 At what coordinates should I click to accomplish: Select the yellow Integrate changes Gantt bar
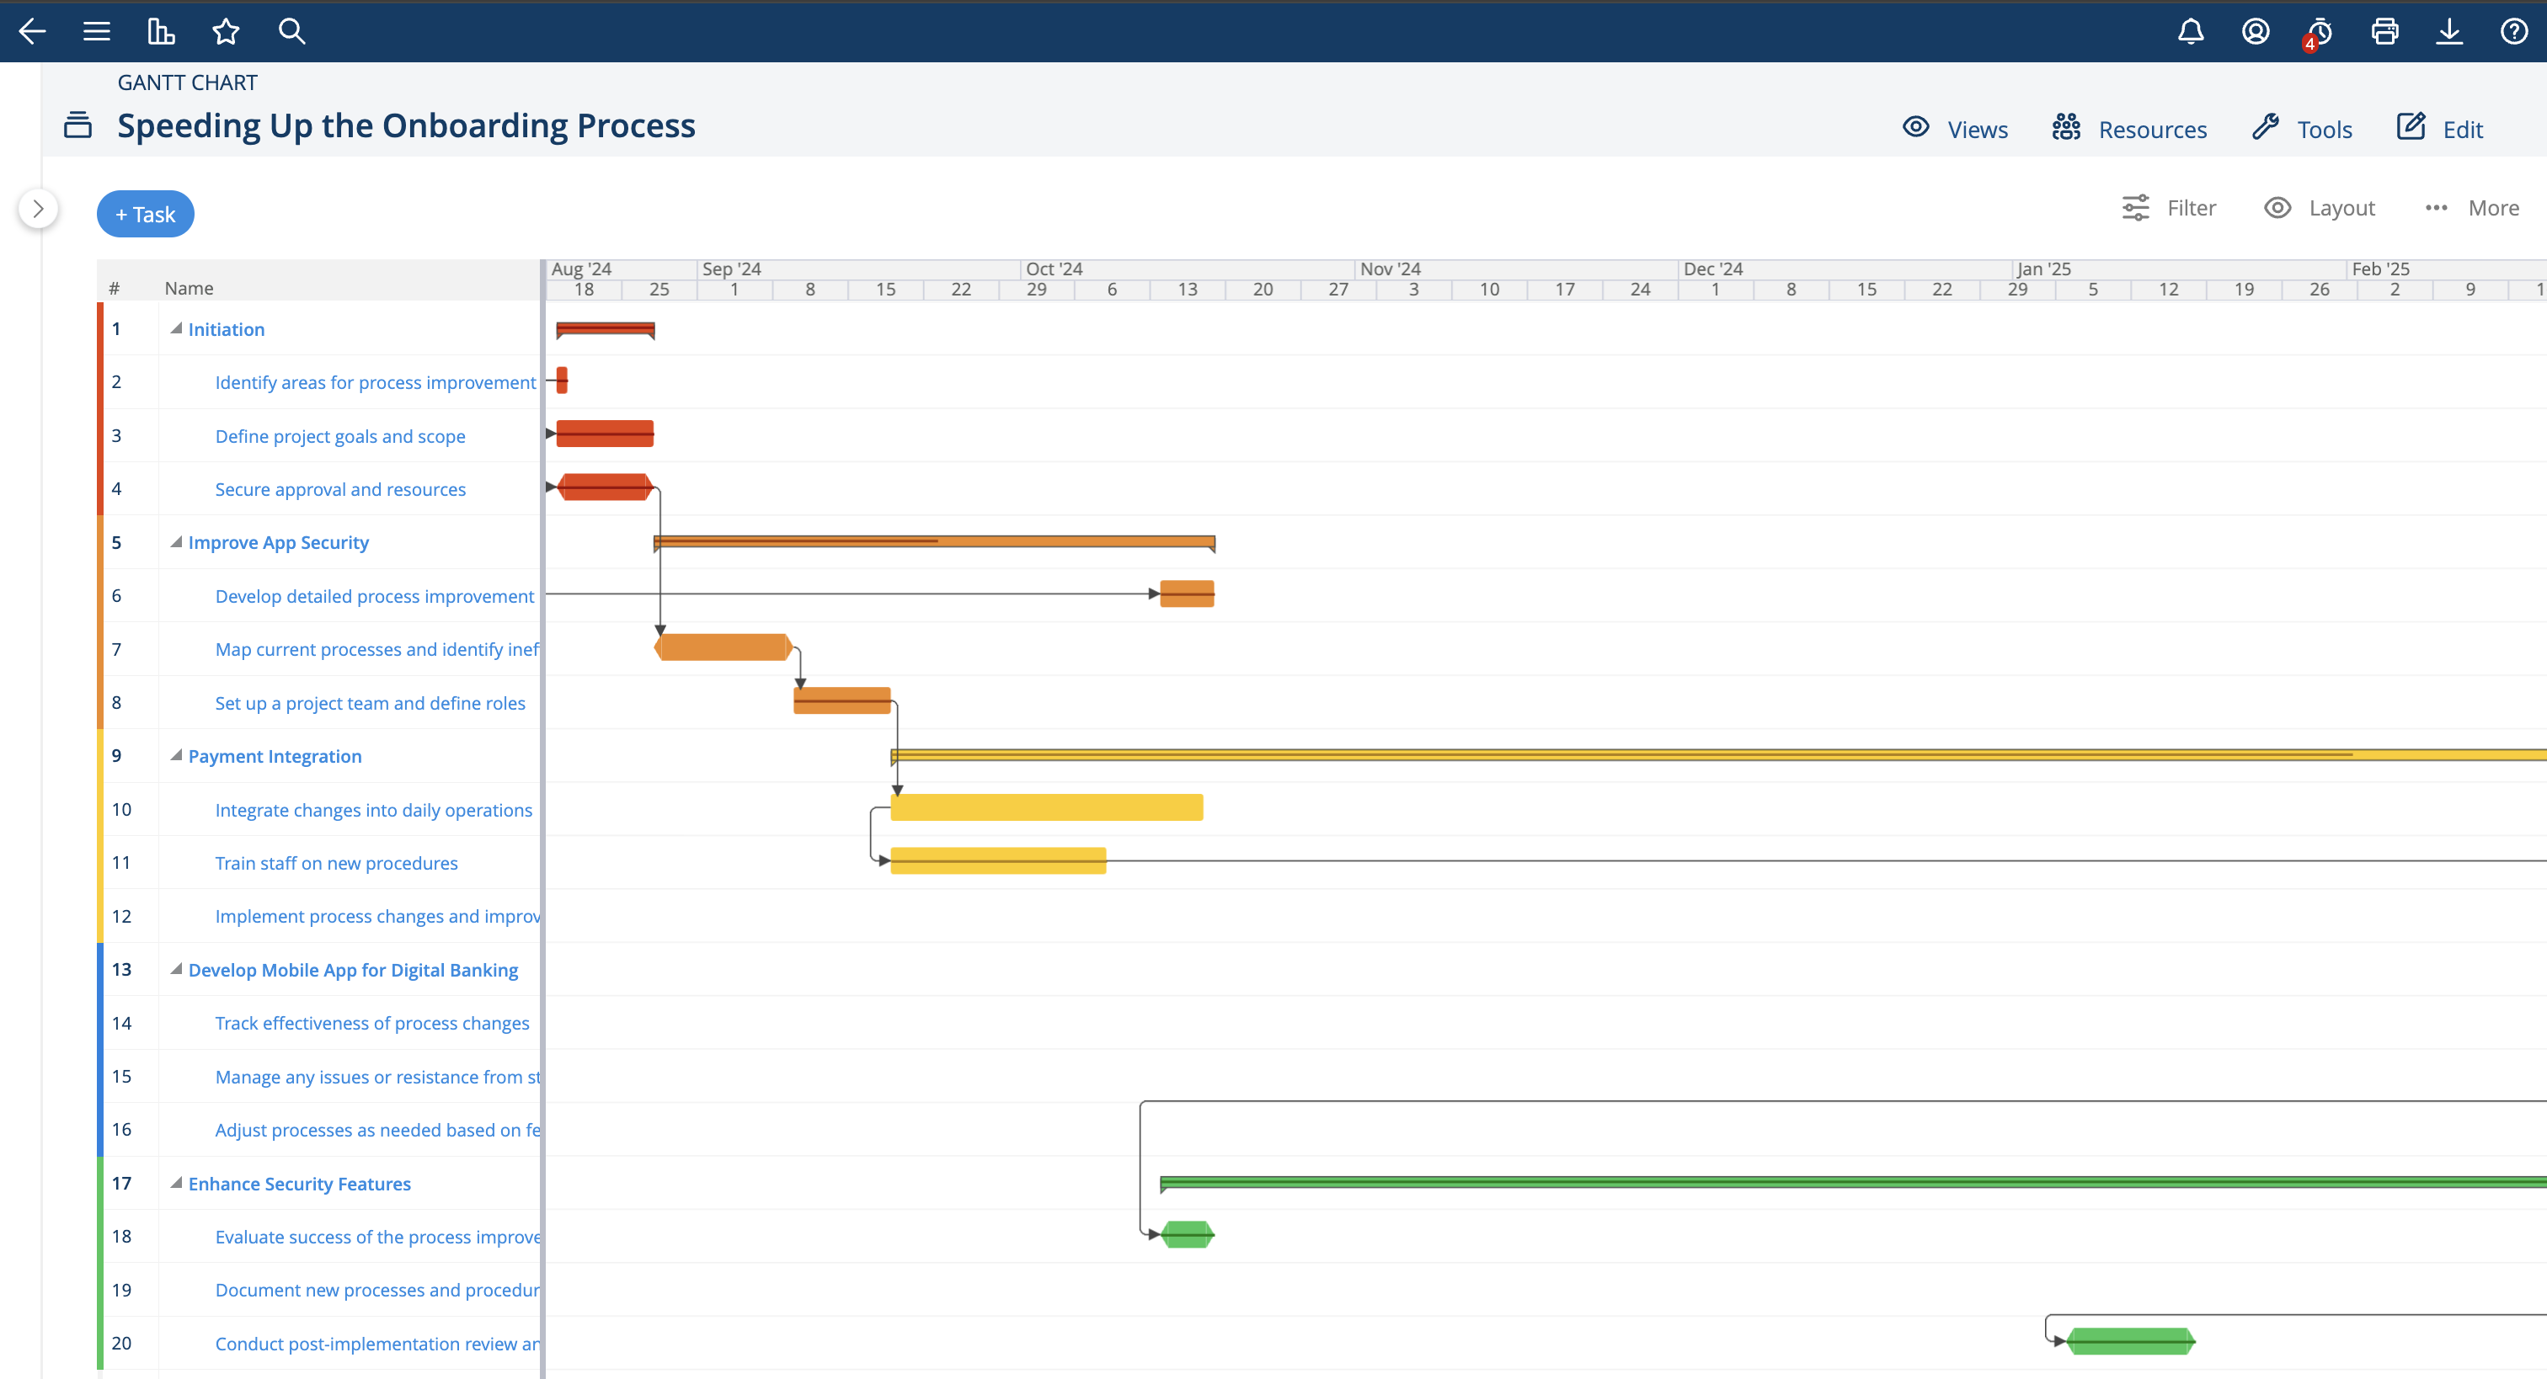click(x=1046, y=807)
